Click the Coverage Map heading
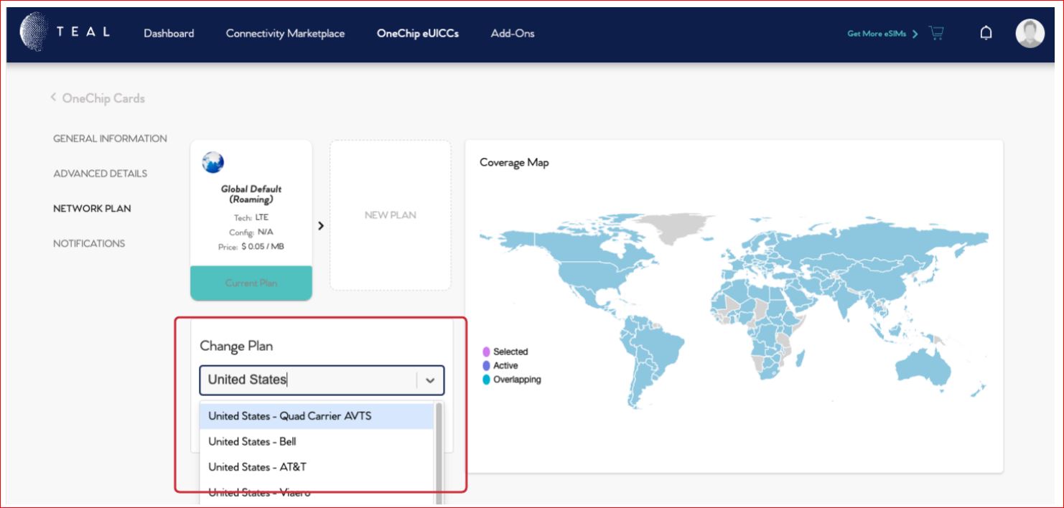 point(514,163)
